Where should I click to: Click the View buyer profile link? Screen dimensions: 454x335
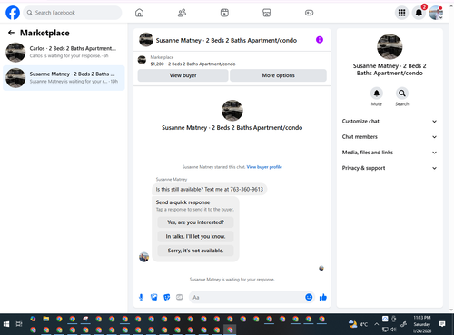264,167
